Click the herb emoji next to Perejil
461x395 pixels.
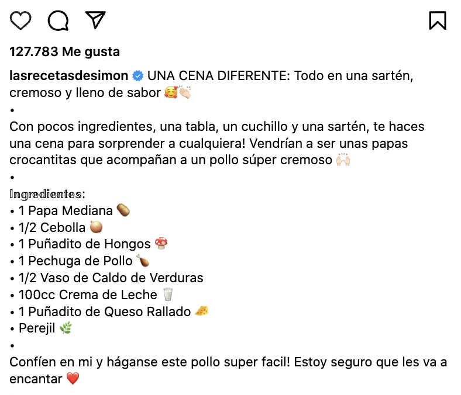[65, 328]
